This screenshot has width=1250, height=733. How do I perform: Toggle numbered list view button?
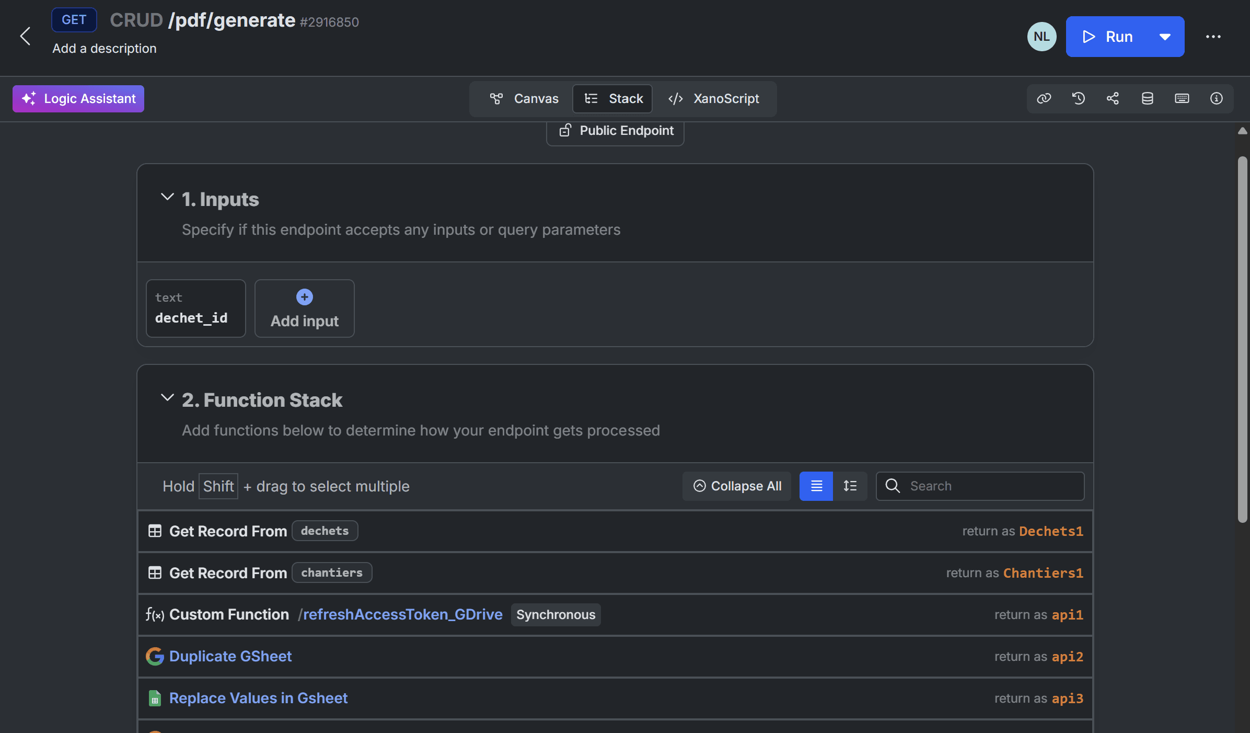coord(850,486)
